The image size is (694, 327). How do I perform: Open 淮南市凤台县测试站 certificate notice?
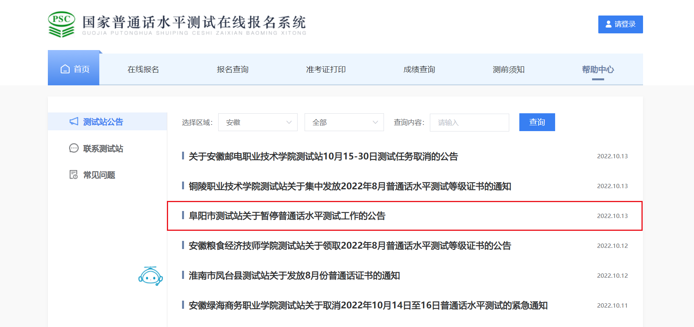(x=294, y=275)
